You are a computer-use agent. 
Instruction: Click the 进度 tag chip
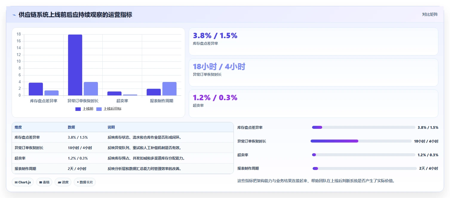click(63, 182)
